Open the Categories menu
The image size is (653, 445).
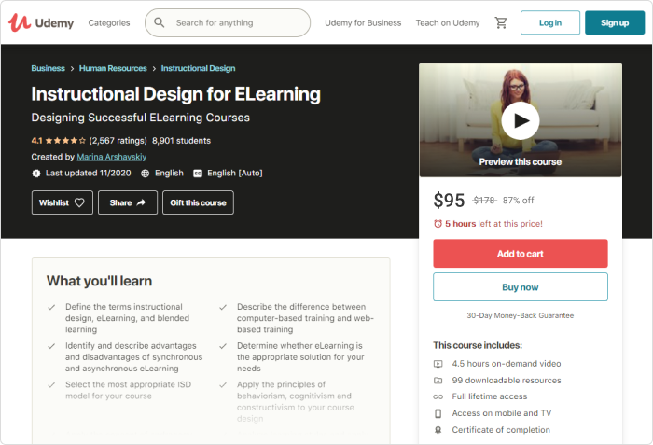[109, 23]
